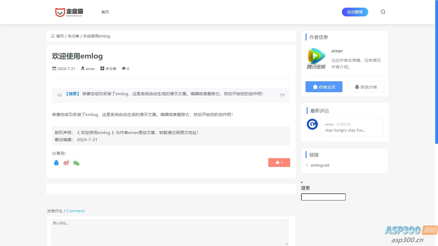Screen dimensions: 438x246
Task: Click inside the sidebar 搜索 input field
Action: [x=323, y=197]
